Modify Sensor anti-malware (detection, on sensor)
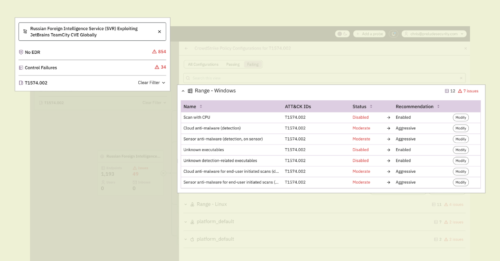The image size is (500, 261). [x=461, y=139]
